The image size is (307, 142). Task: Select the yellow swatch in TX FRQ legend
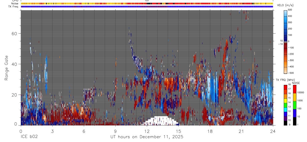(285, 100)
